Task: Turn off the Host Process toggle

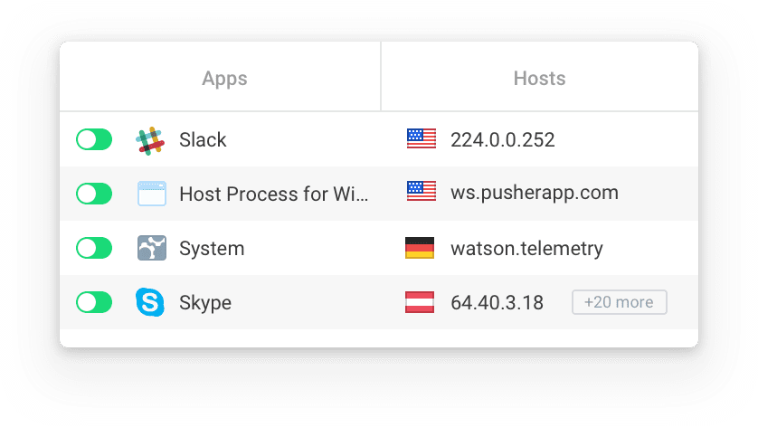Action: click(x=94, y=194)
